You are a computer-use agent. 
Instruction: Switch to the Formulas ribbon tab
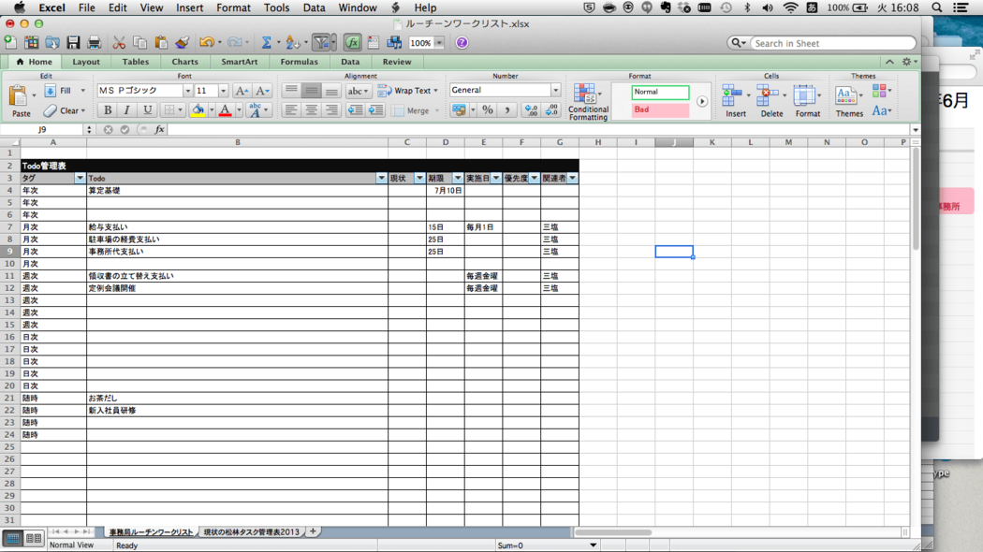pyautogui.click(x=299, y=62)
